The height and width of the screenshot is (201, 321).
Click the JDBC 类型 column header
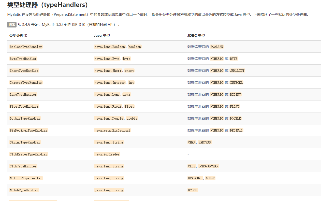(x=196, y=36)
